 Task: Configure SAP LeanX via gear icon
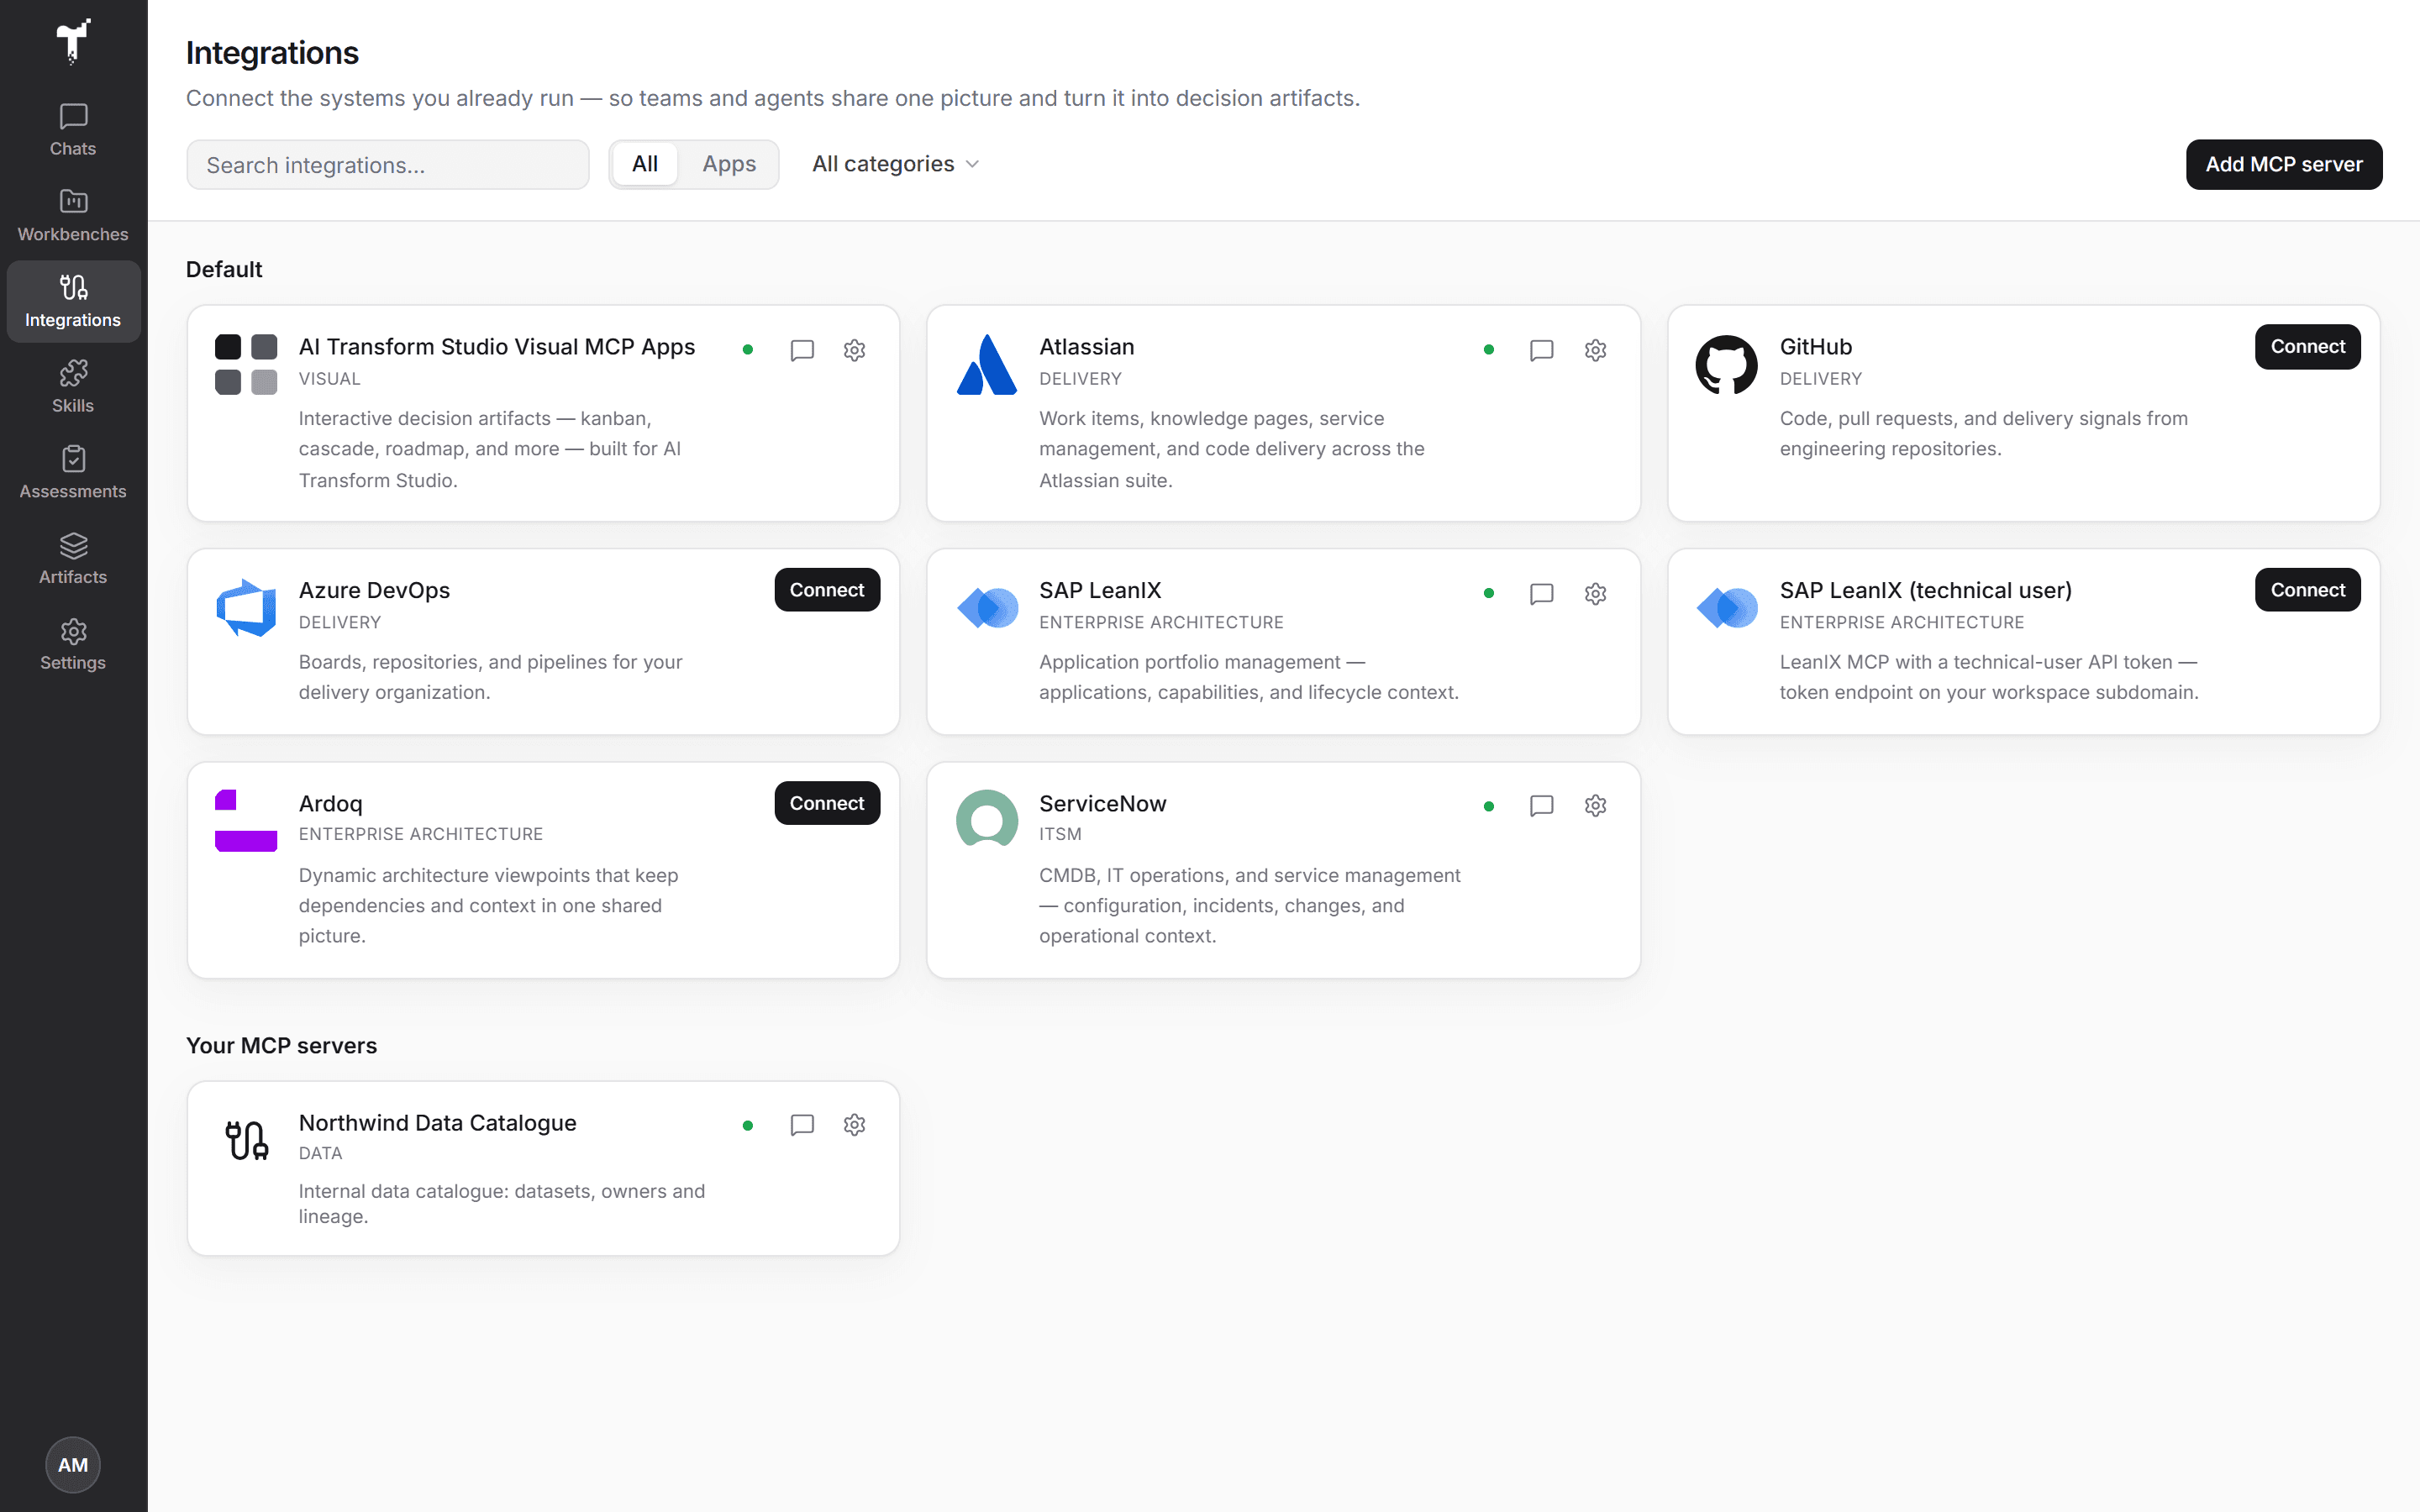click(1596, 594)
